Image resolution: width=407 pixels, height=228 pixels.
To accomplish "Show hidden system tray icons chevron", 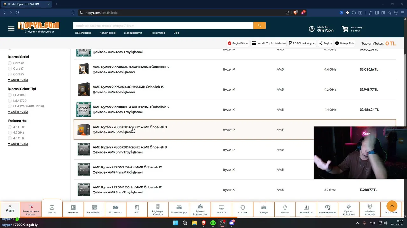I will click(357, 223).
